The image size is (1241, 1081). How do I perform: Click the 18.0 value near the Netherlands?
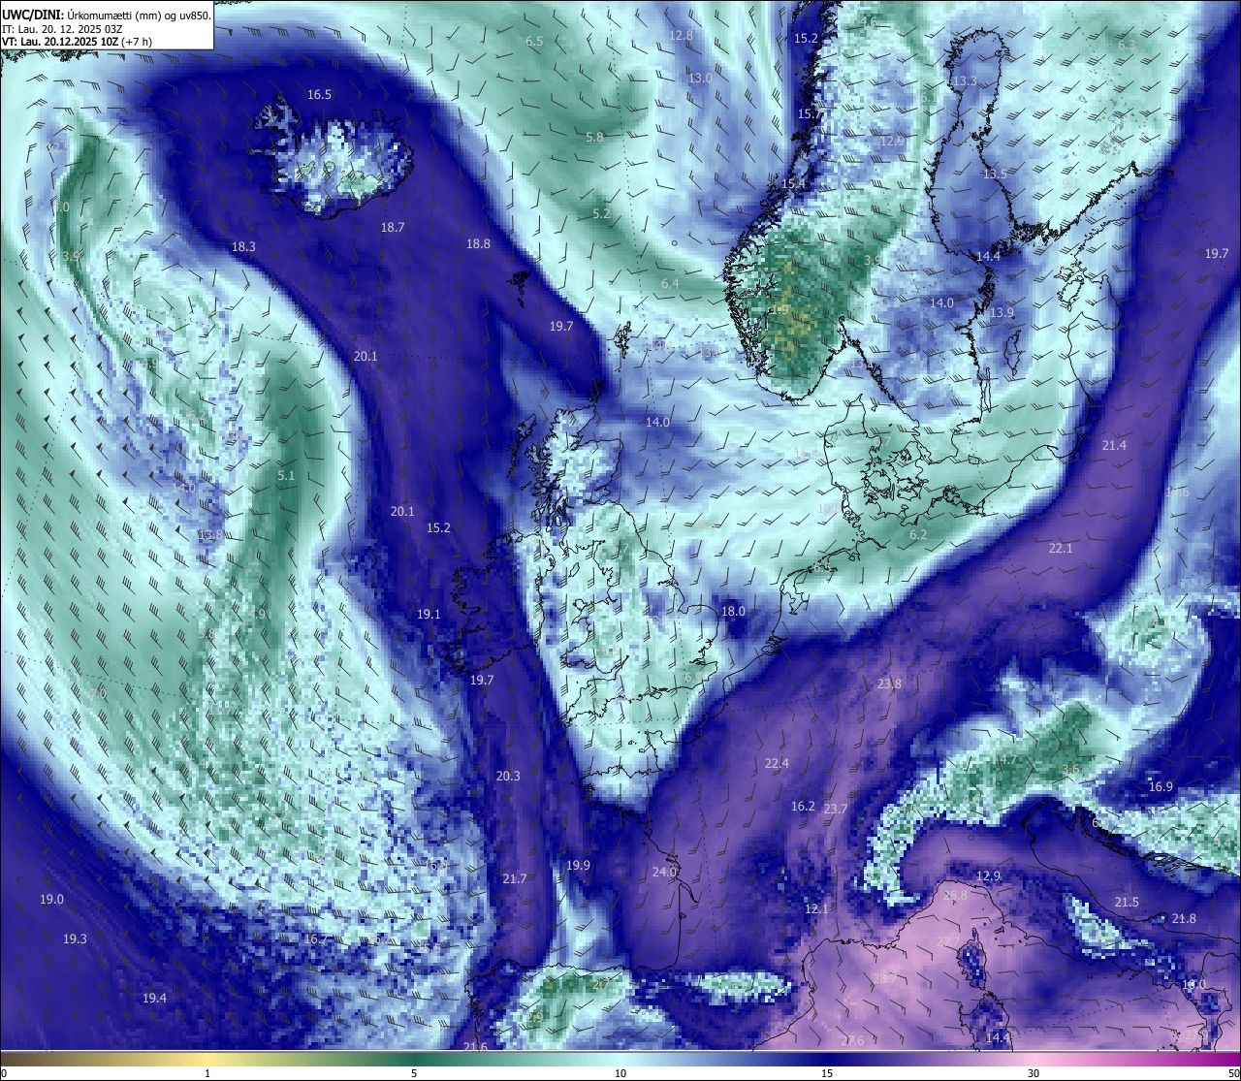[733, 612]
